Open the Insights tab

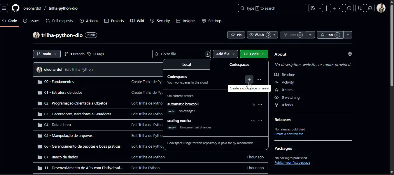point(186,21)
